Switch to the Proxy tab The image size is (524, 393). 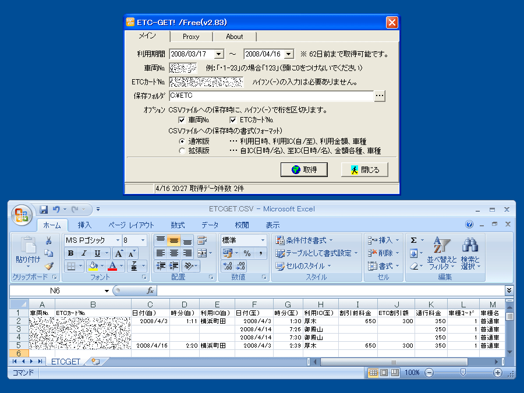(x=191, y=37)
